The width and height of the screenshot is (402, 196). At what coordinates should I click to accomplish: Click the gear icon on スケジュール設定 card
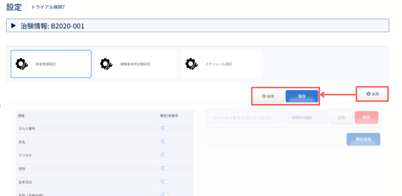192,64
